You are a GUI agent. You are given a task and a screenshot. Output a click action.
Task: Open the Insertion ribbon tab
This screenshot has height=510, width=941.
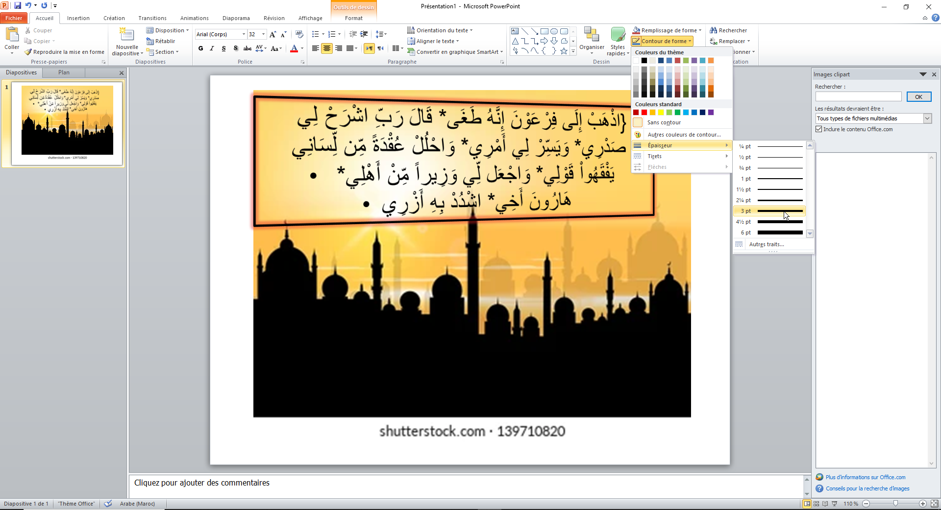78,18
